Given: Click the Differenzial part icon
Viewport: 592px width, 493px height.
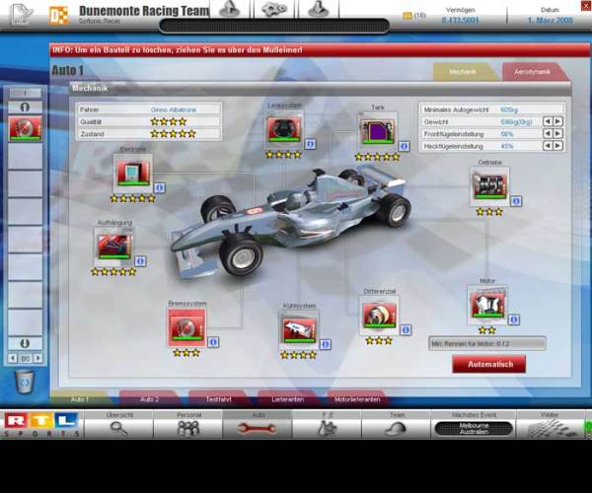Looking at the screenshot, I should coord(379,316).
